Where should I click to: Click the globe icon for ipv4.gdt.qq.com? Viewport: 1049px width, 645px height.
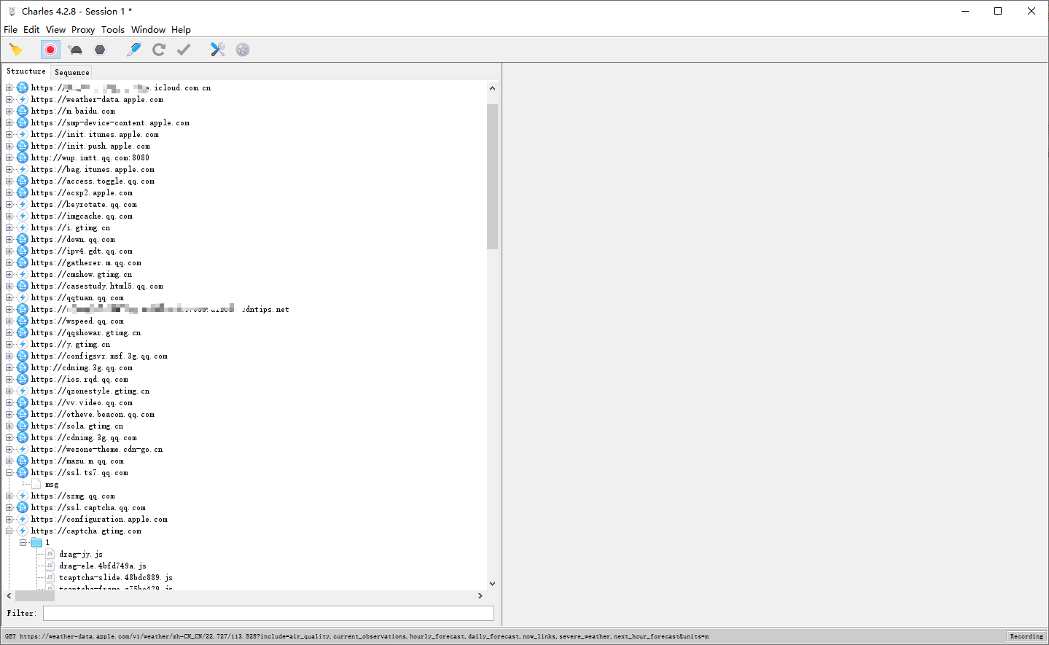[23, 251]
